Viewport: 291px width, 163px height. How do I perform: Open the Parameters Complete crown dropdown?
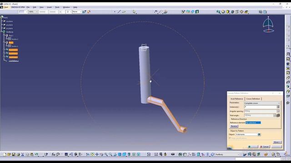262,103
